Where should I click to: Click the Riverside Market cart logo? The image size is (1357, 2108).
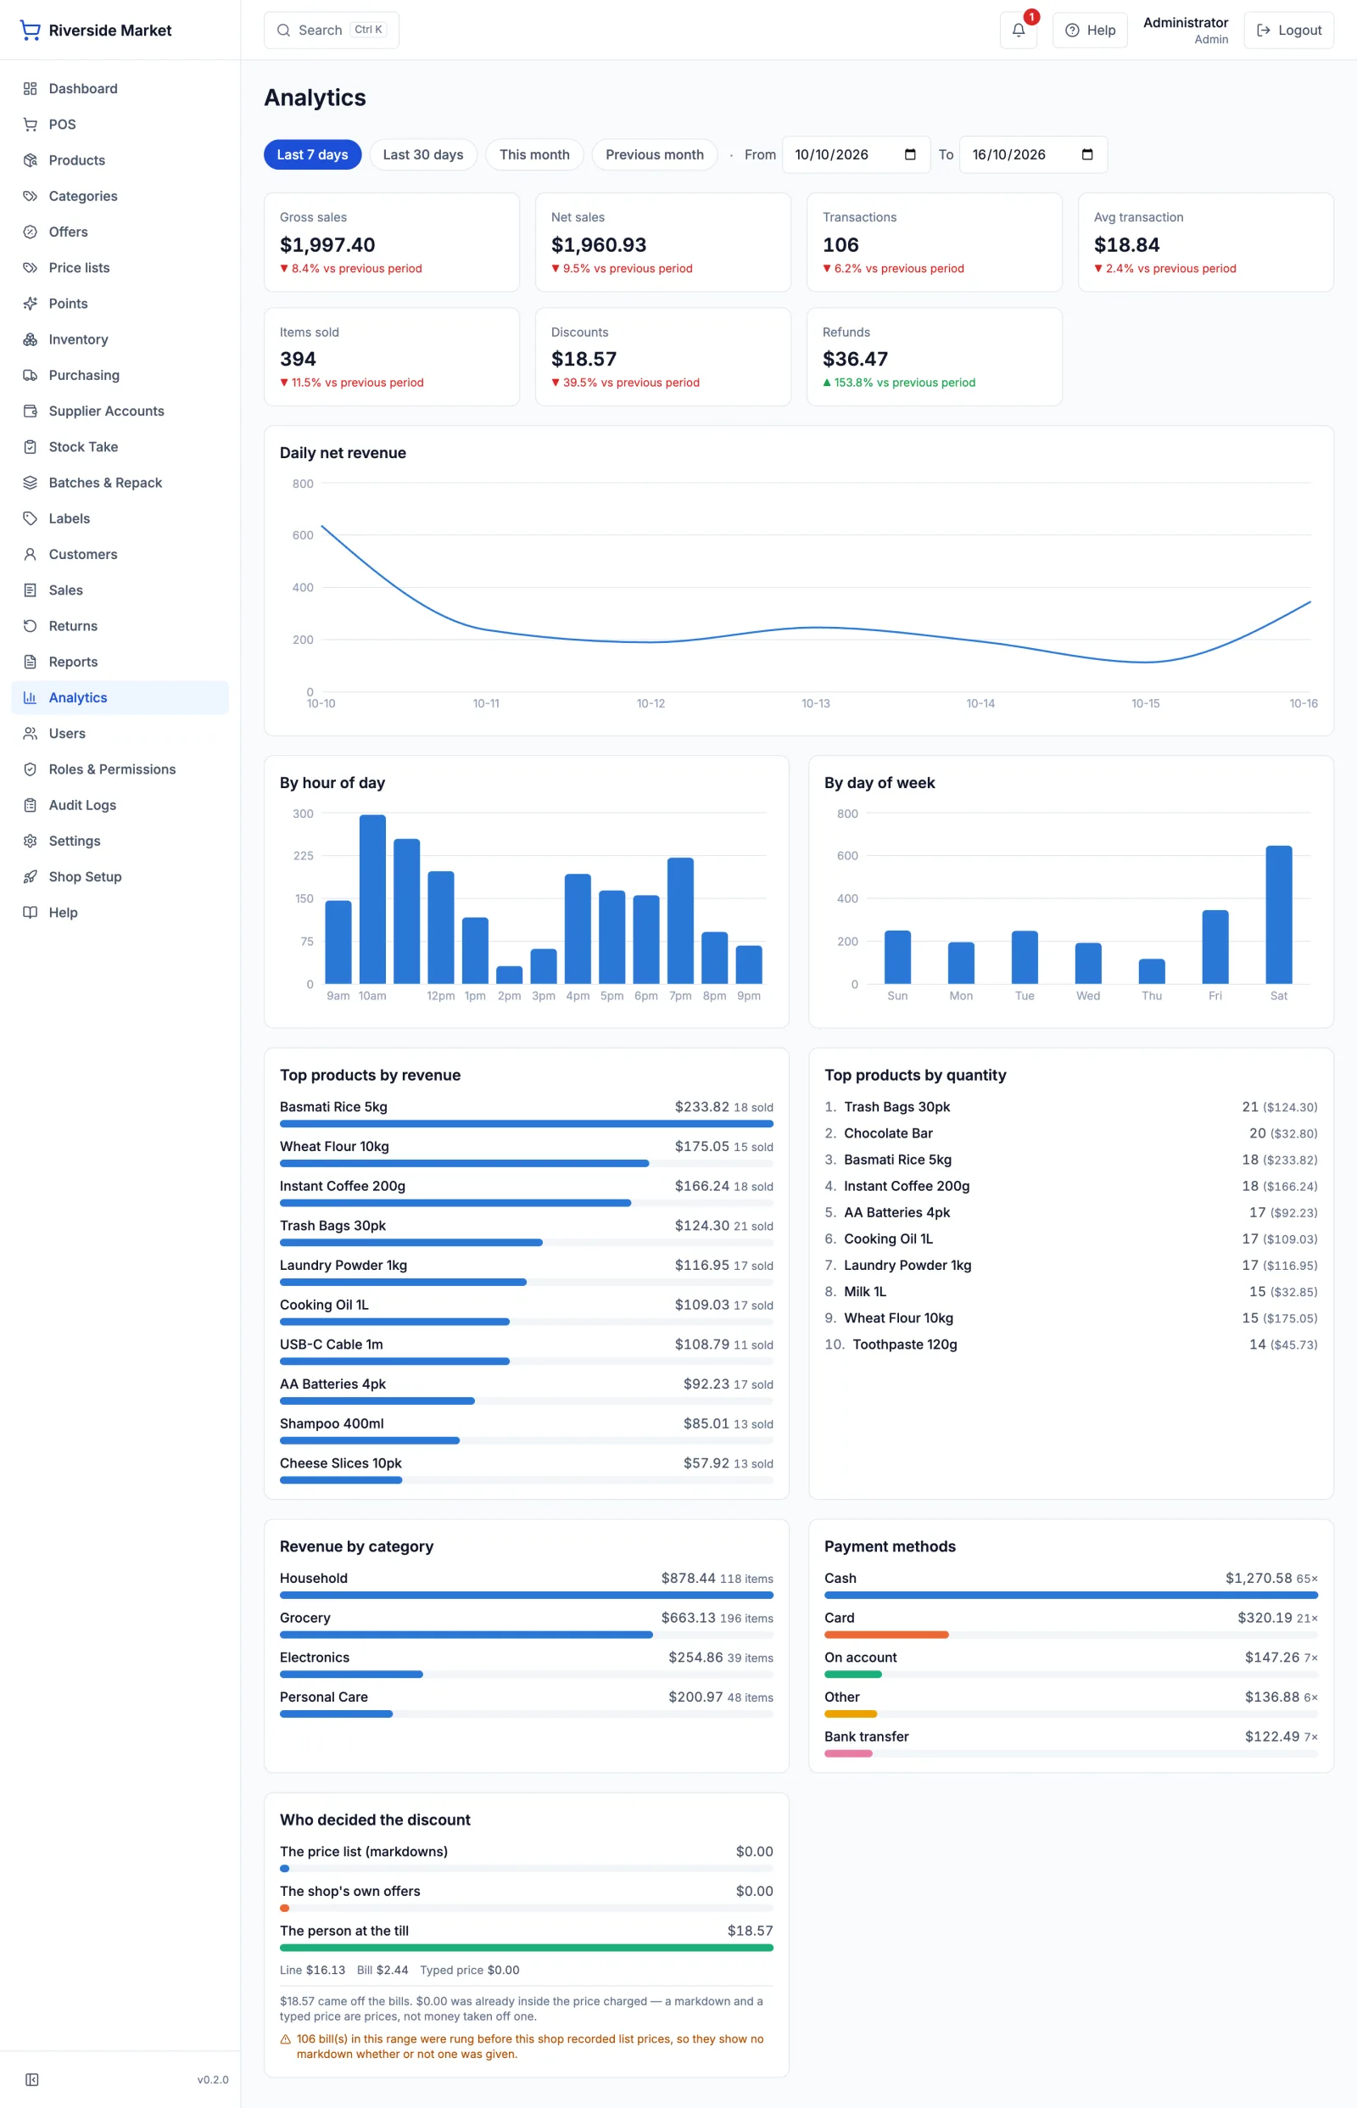[30, 30]
